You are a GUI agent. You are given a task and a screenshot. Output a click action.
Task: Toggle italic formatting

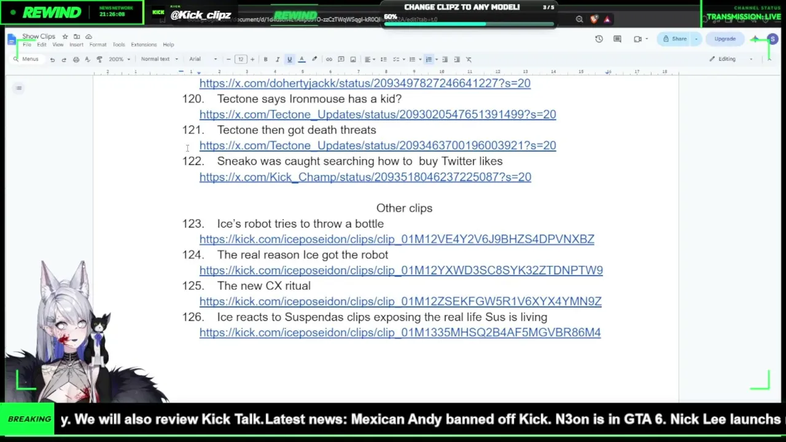click(278, 60)
